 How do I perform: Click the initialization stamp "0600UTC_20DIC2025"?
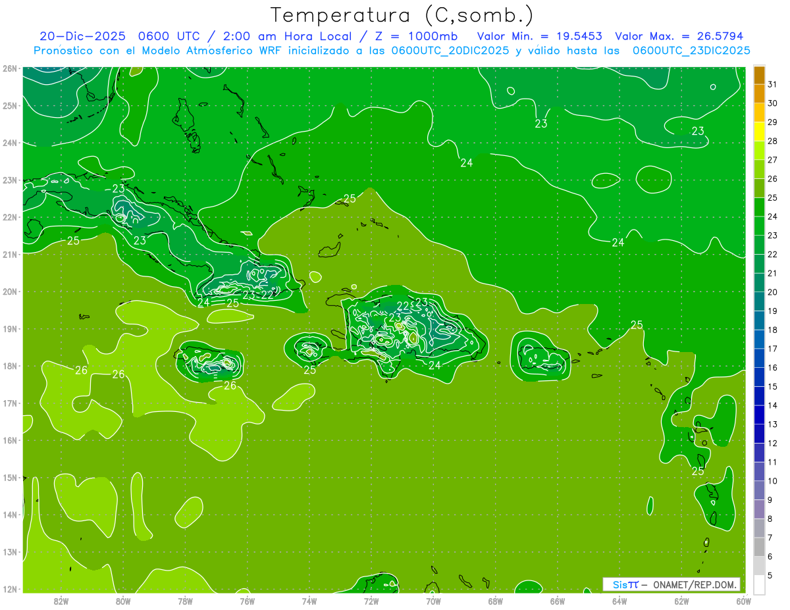click(x=450, y=50)
